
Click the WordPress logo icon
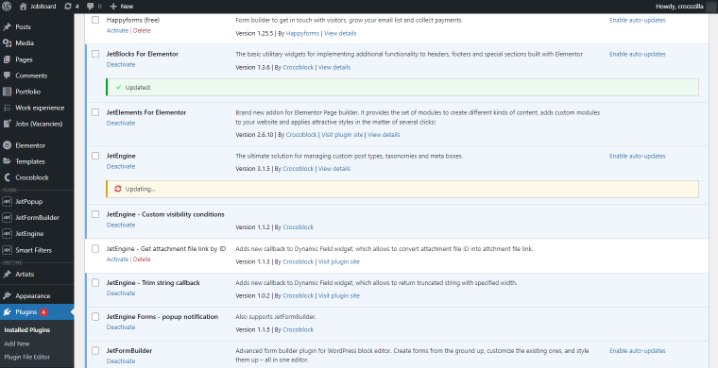(x=7, y=7)
